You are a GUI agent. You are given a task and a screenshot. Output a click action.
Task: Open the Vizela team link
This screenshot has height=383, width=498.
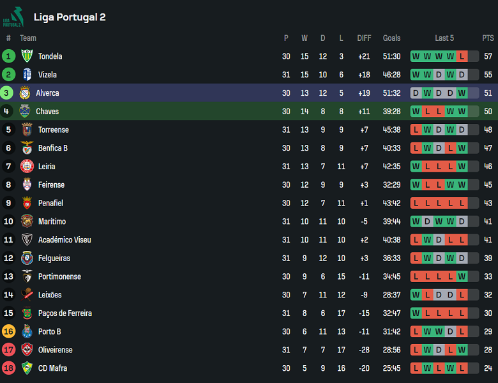[47, 75]
